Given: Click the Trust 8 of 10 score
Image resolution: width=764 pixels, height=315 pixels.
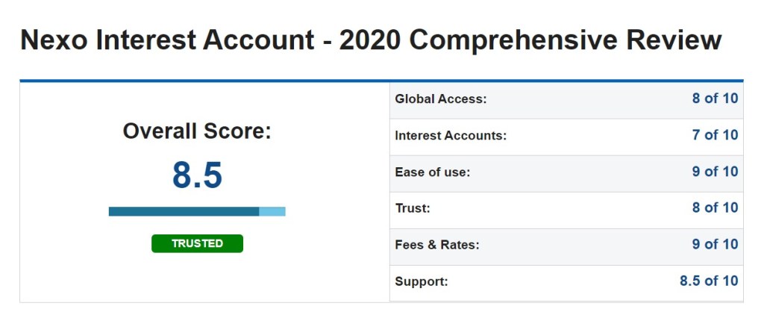Looking at the screenshot, I should (x=715, y=208).
